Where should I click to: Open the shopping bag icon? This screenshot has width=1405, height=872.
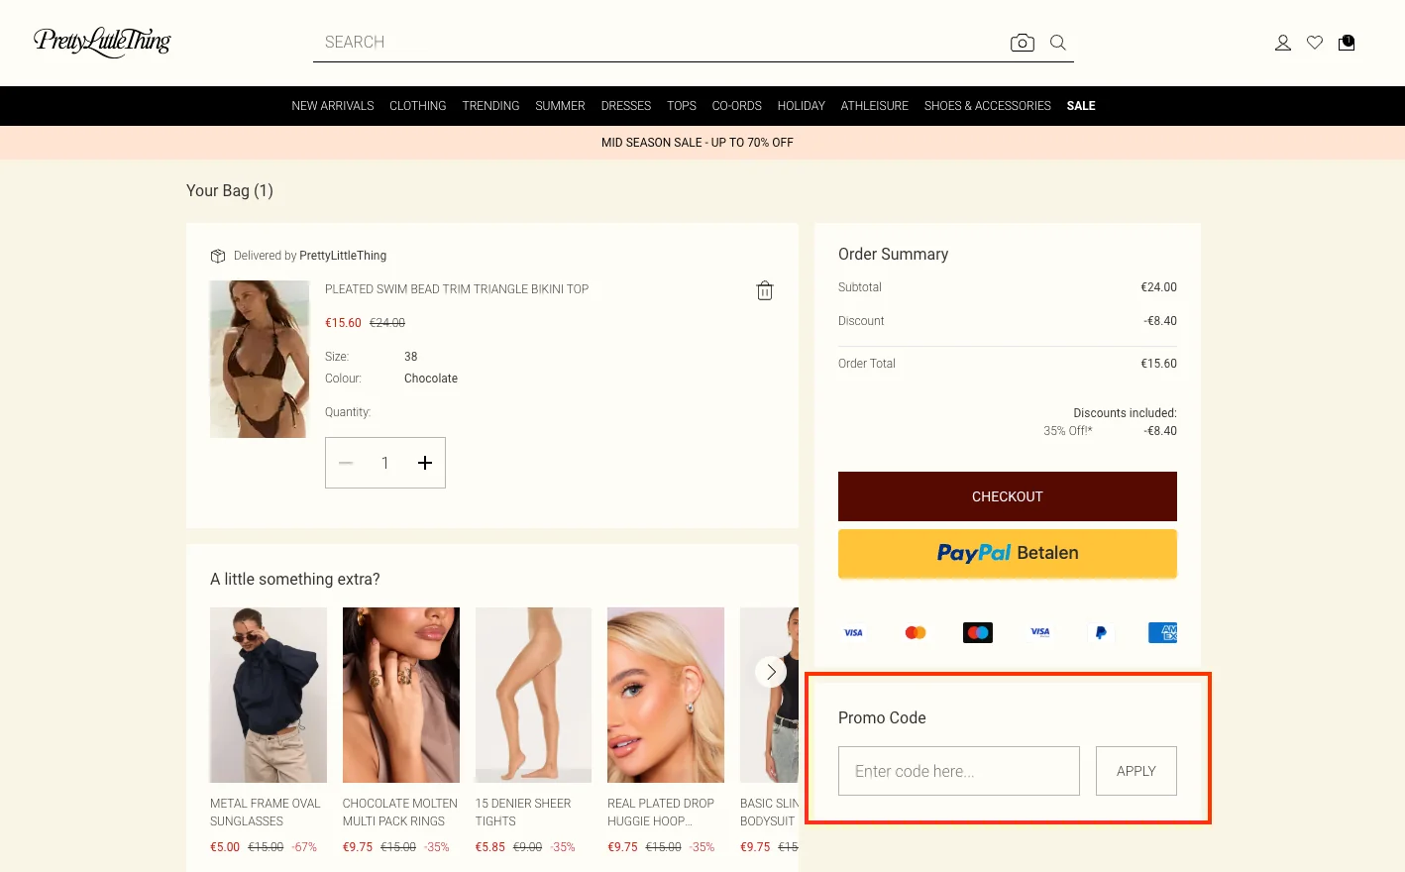(x=1347, y=43)
